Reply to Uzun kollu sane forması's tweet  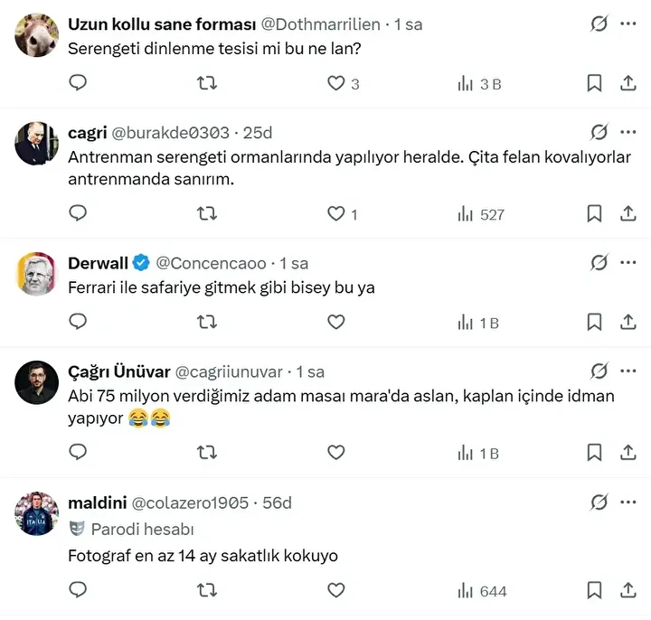[79, 83]
